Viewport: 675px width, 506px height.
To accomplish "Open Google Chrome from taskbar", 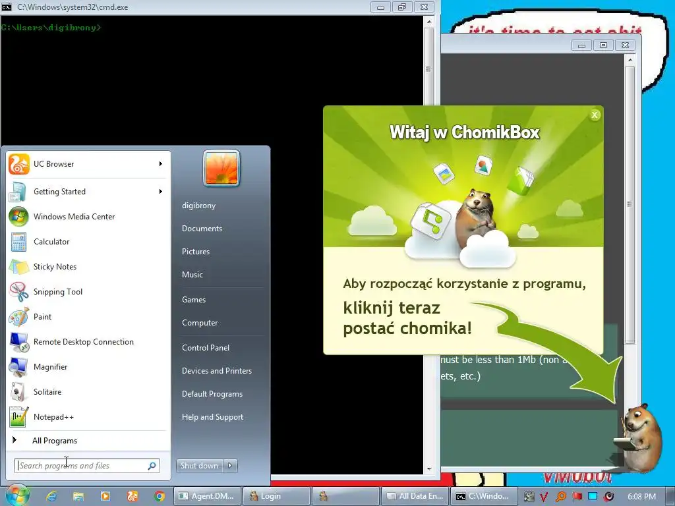I will (x=160, y=496).
